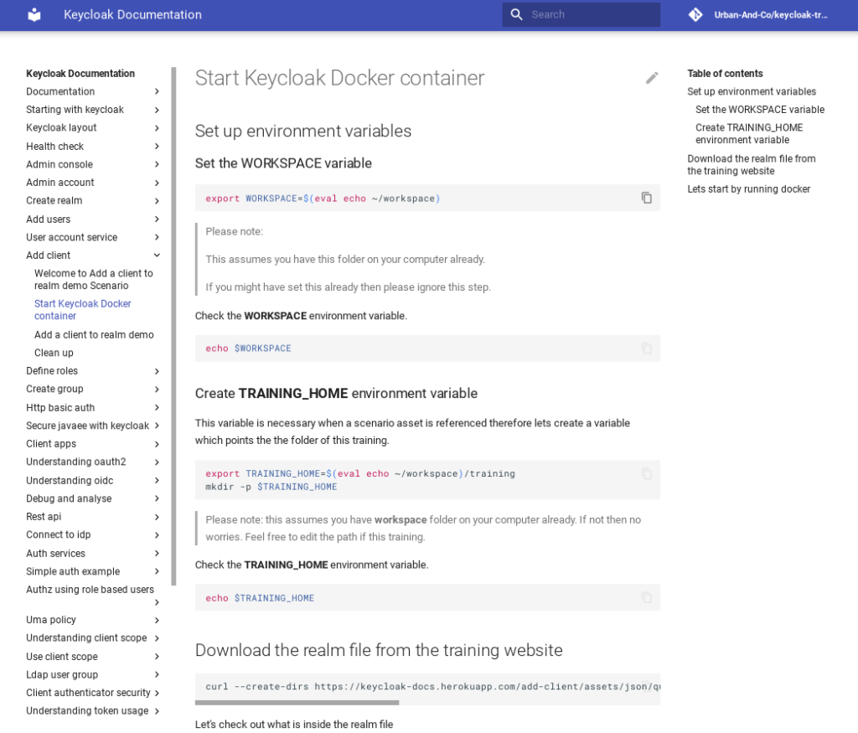This screenshot has width=858, height=733.
Task: Open Urban-And-Co/keycloak repository link
Action: click(771, 15)
